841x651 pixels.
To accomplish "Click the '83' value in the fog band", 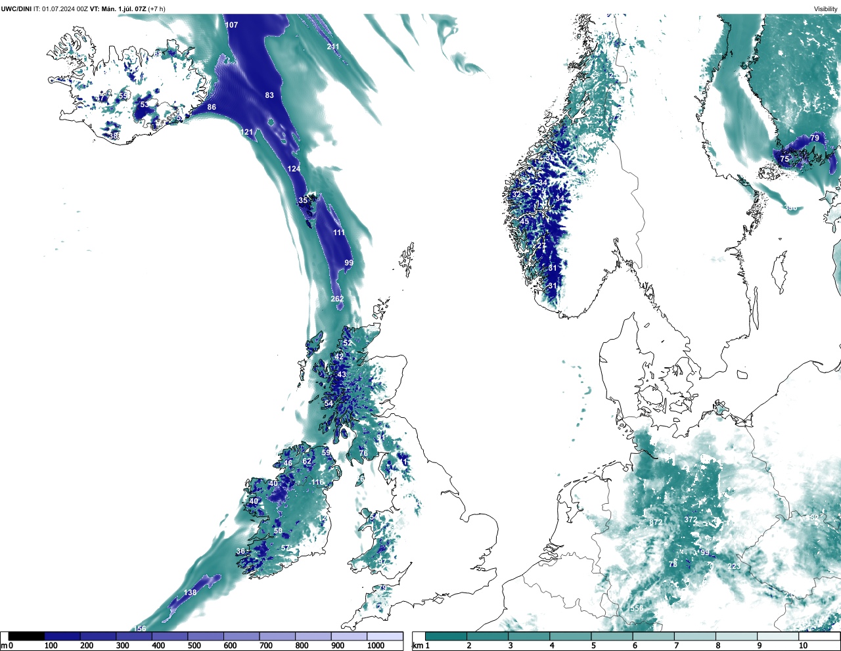I will [x=269, y=95].
